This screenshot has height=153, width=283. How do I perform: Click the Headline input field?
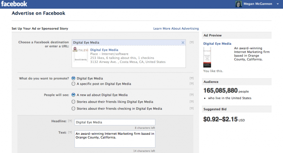pos(115,122)
